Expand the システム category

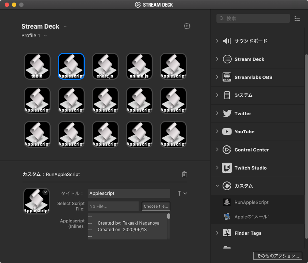[217, 95]
